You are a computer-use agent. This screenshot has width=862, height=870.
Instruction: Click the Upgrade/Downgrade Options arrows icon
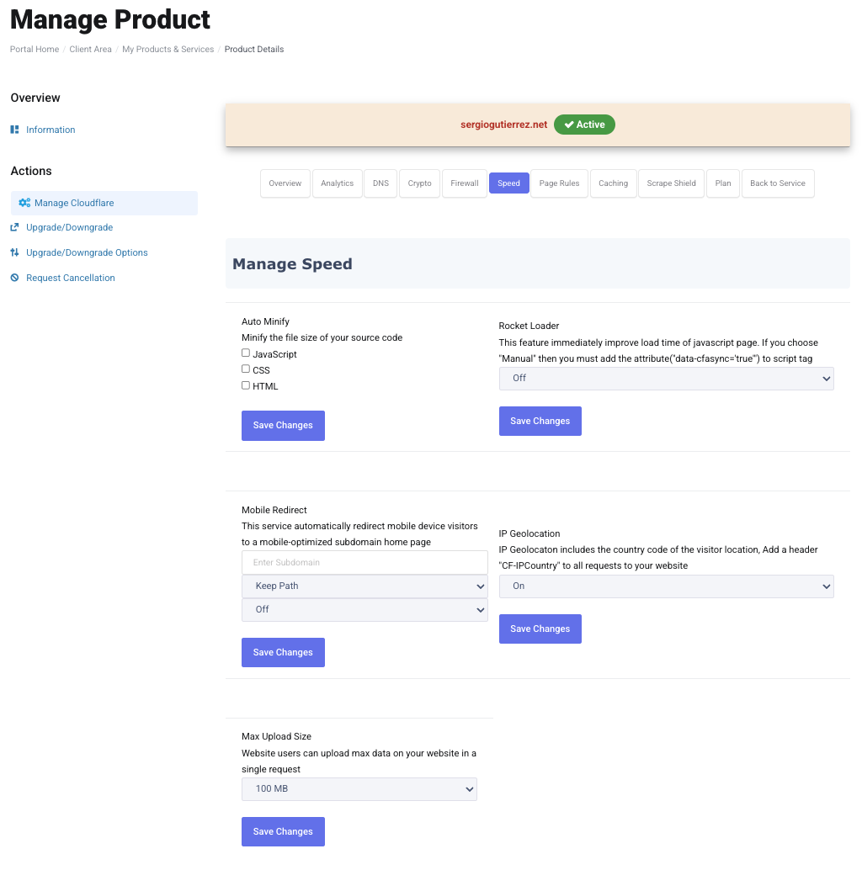[x=14, y=252]
